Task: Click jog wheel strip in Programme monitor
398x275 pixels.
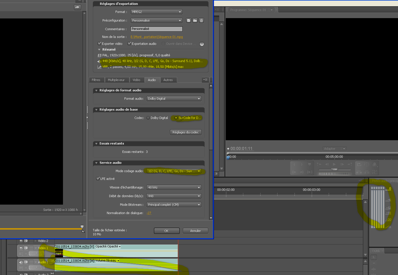Action: [334, 174]
